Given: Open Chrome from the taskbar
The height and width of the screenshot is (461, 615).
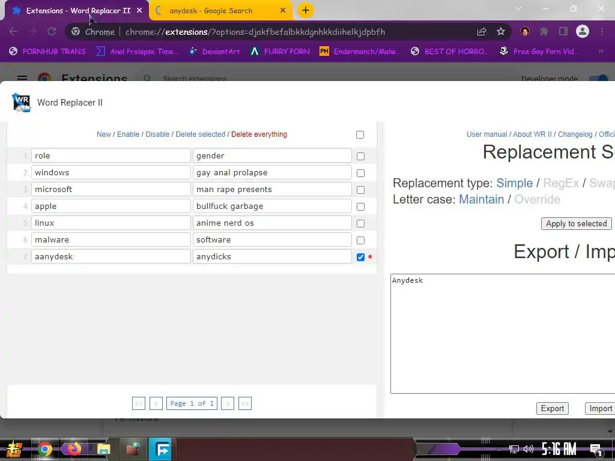Looking at the screenshot, I should [44, 449].
